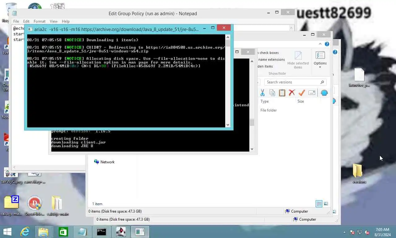
Task: Select the File folder row text
Action: tap(269, 110)
